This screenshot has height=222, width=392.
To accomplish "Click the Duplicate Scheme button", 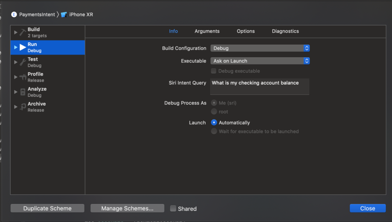I will click(47, 208).
